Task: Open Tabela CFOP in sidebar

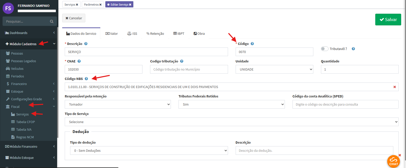Action: click(25, 122)
